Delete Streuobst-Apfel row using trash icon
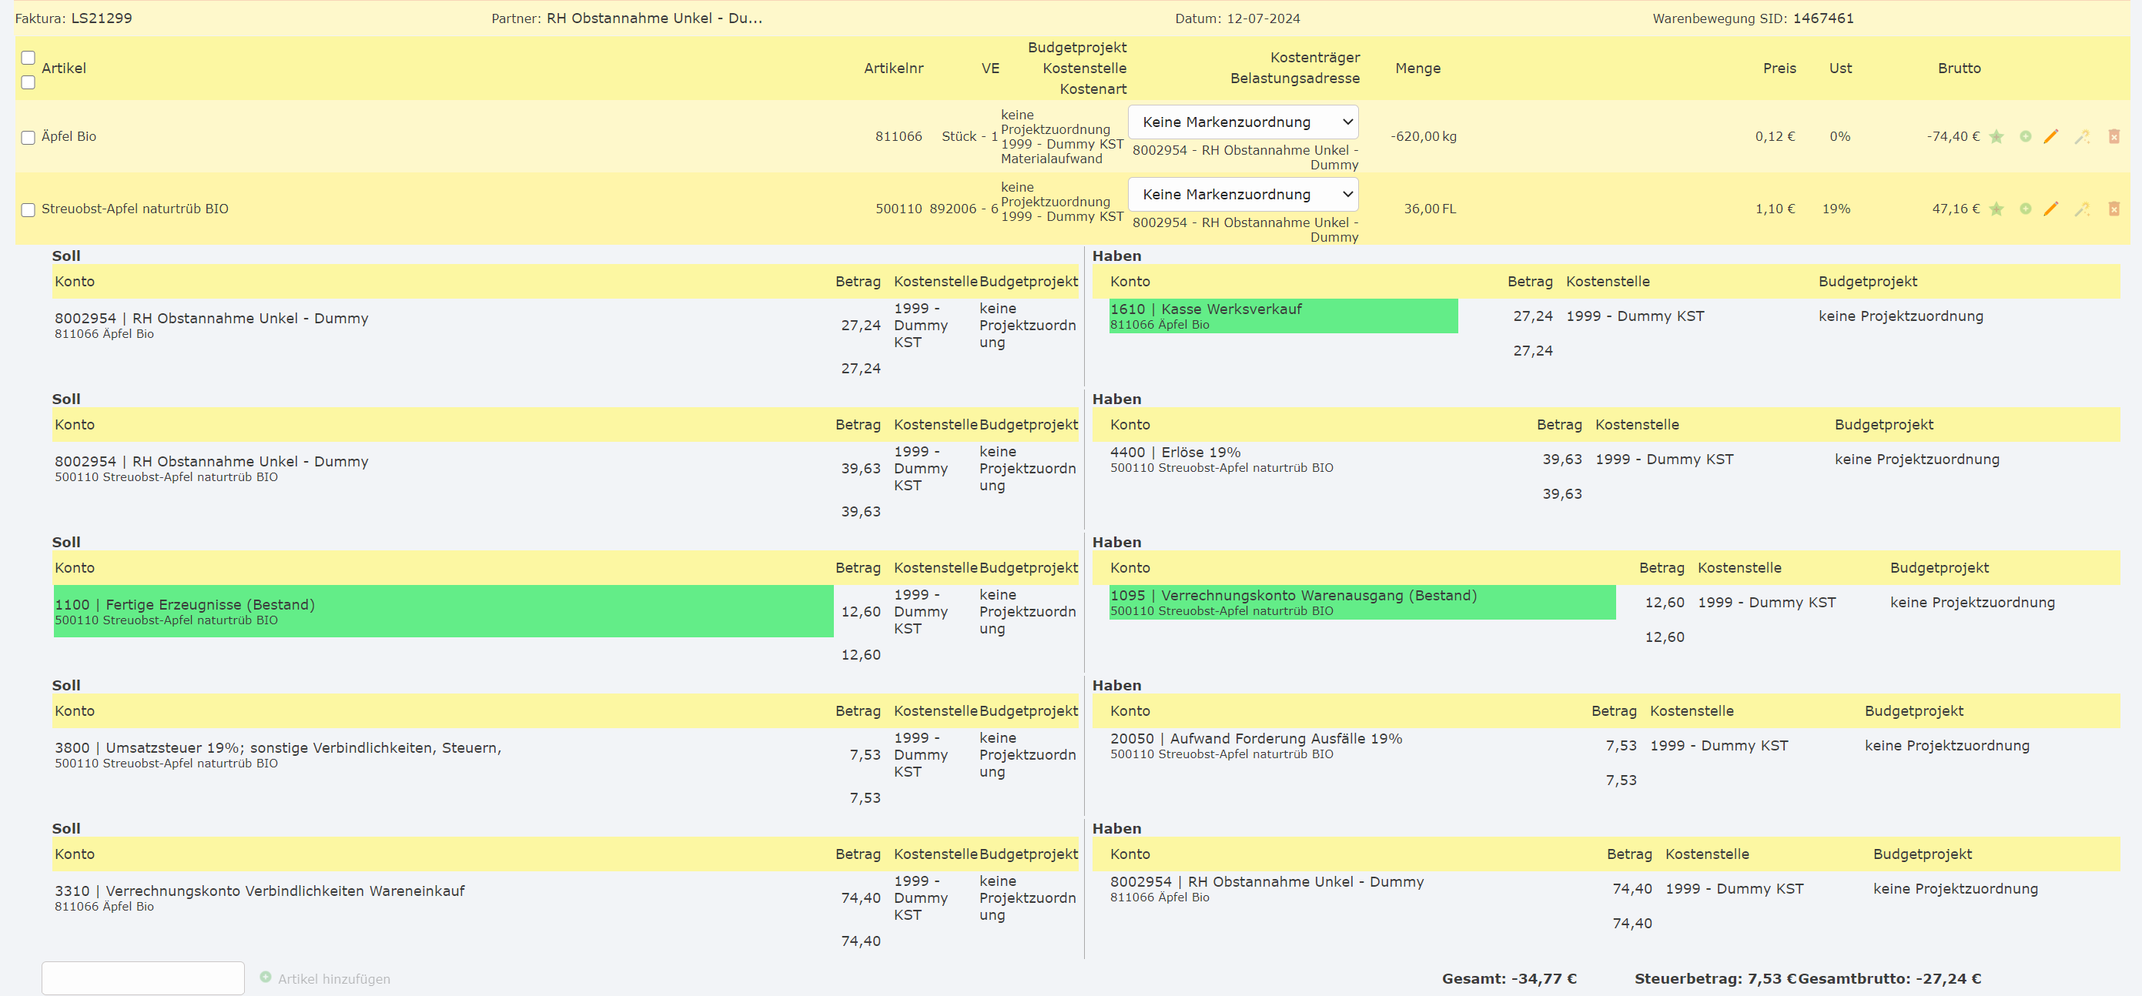This screenshot has width=2142, height=996. click(x=2114, y=209)
